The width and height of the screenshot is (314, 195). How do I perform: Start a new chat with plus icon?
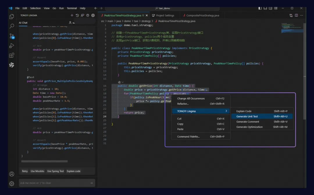point(72,15)
